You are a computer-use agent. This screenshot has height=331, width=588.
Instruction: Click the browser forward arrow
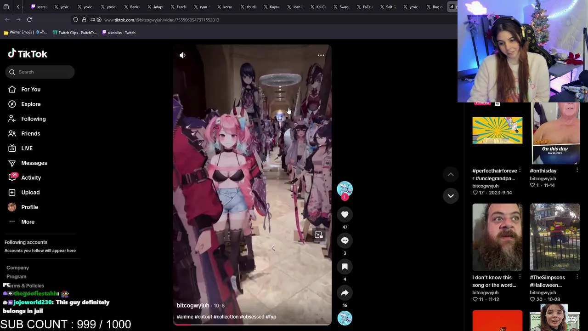click(18, 20)
